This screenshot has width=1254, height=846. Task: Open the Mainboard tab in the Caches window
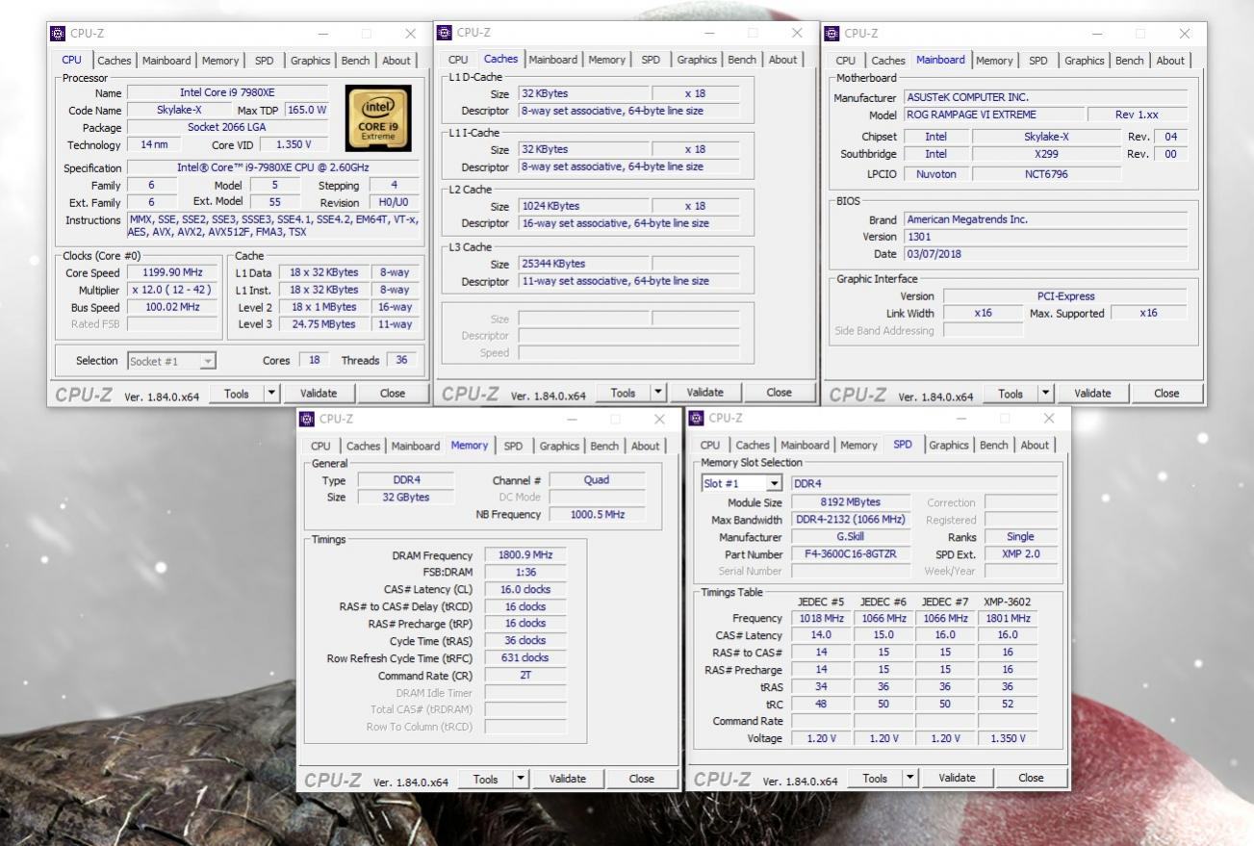(553, 60)
